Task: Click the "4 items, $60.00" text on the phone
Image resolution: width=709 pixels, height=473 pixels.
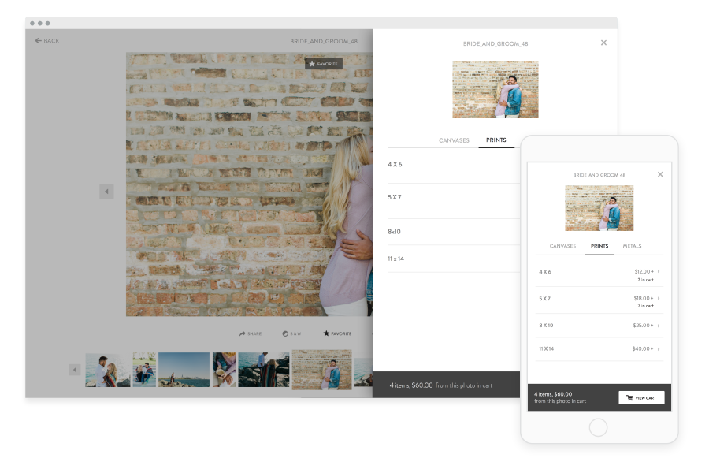Action: point(553,394)
